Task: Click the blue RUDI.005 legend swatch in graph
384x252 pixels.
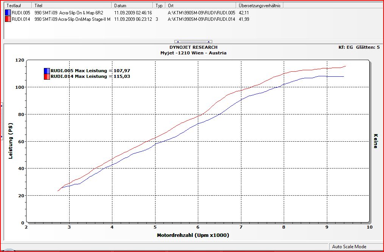Action: [x=47, y=71]
